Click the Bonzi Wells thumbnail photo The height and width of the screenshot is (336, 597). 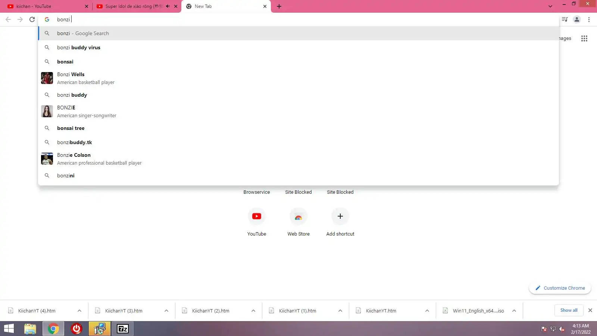tap(47, 78)
